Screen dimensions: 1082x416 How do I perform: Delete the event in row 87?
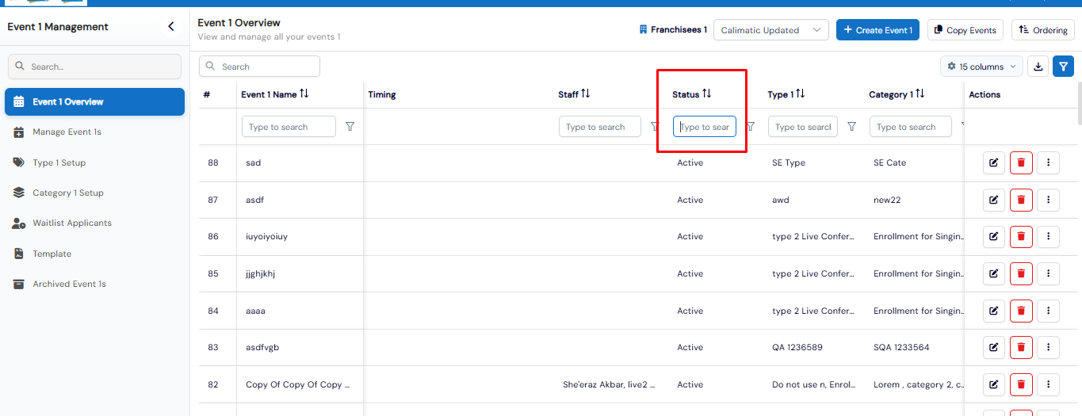(x=1021, y=200)
